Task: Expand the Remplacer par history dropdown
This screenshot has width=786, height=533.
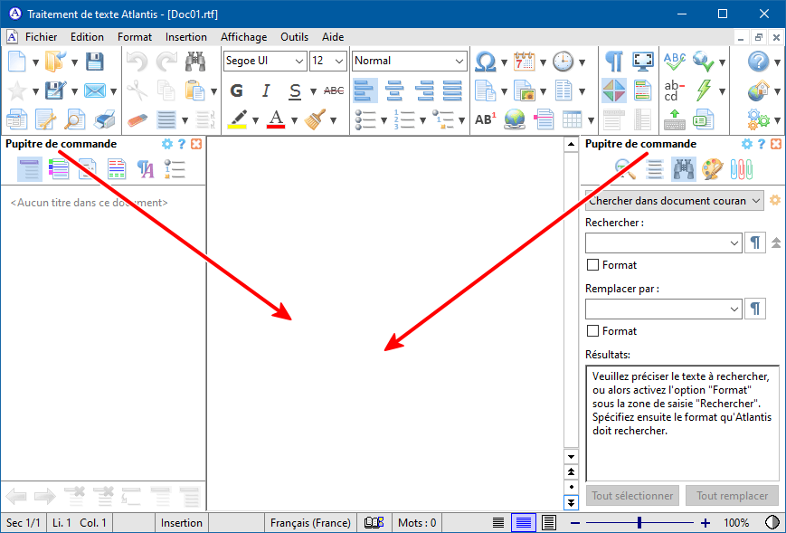Action: pos(734,309)
